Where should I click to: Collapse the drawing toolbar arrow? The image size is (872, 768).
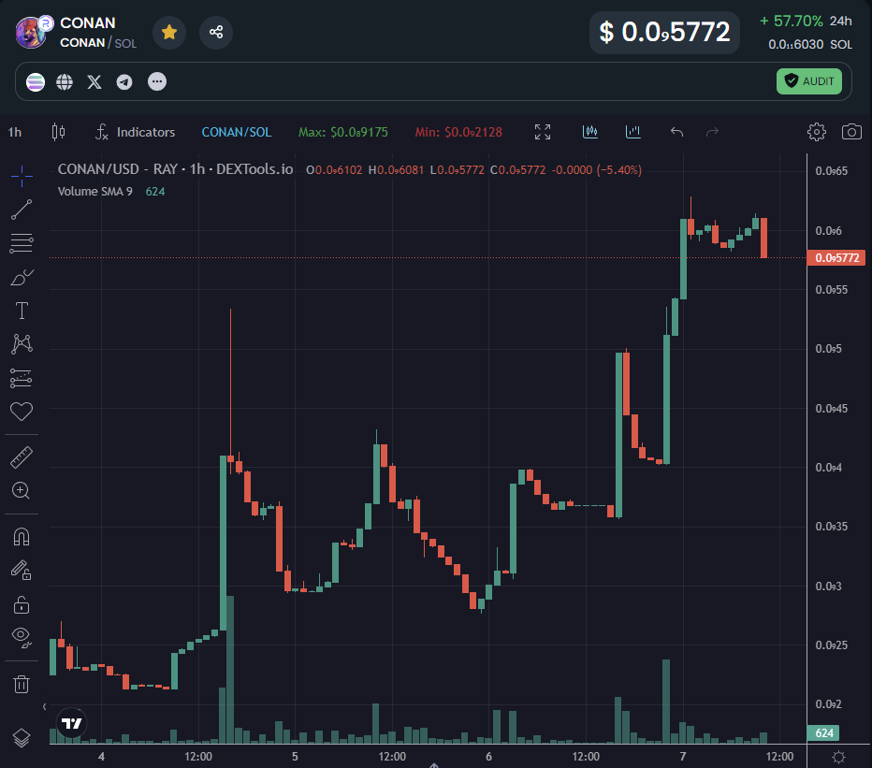45,707
